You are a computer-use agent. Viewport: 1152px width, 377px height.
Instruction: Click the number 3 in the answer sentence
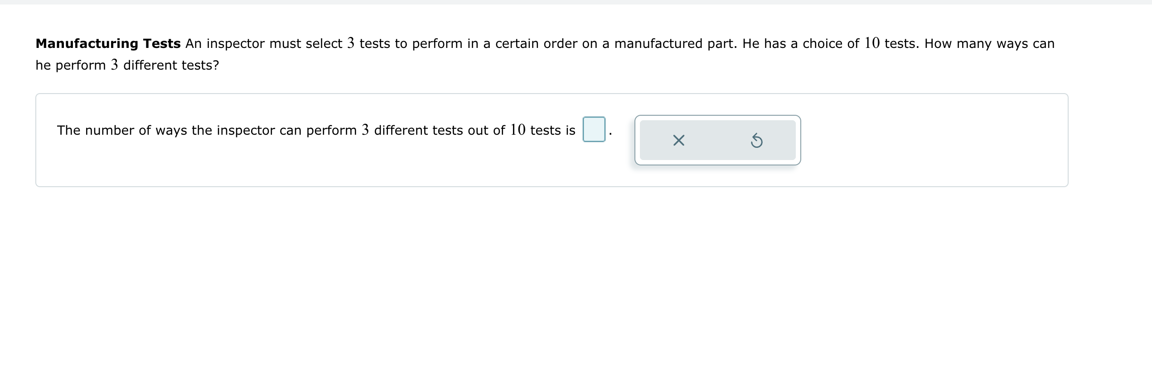(x=365, y=130)
